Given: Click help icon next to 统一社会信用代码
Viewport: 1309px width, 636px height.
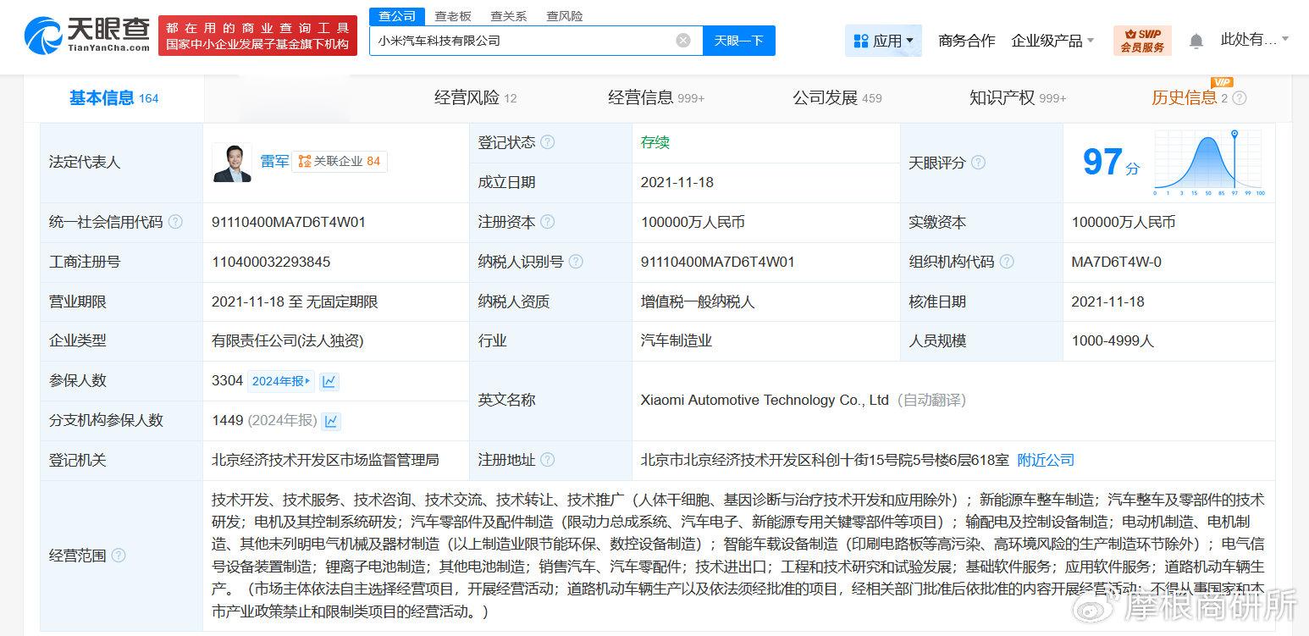Looking at the screenshot, I should [175, 222].
